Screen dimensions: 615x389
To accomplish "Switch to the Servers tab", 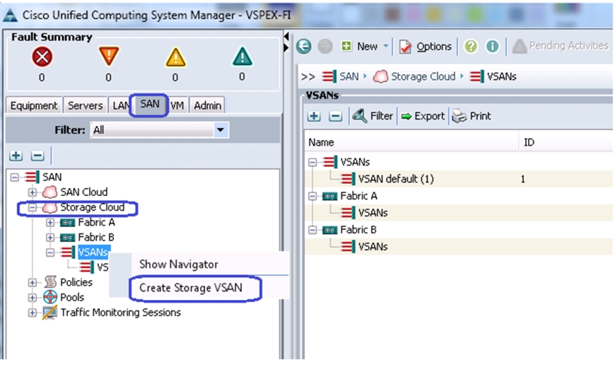I will [x=85, y=105].
